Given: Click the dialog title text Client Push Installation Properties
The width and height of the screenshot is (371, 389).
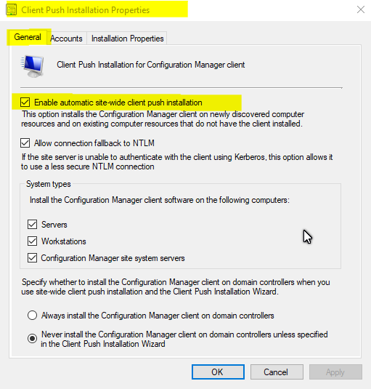Looking at the screenshot, I should (86, 10).
